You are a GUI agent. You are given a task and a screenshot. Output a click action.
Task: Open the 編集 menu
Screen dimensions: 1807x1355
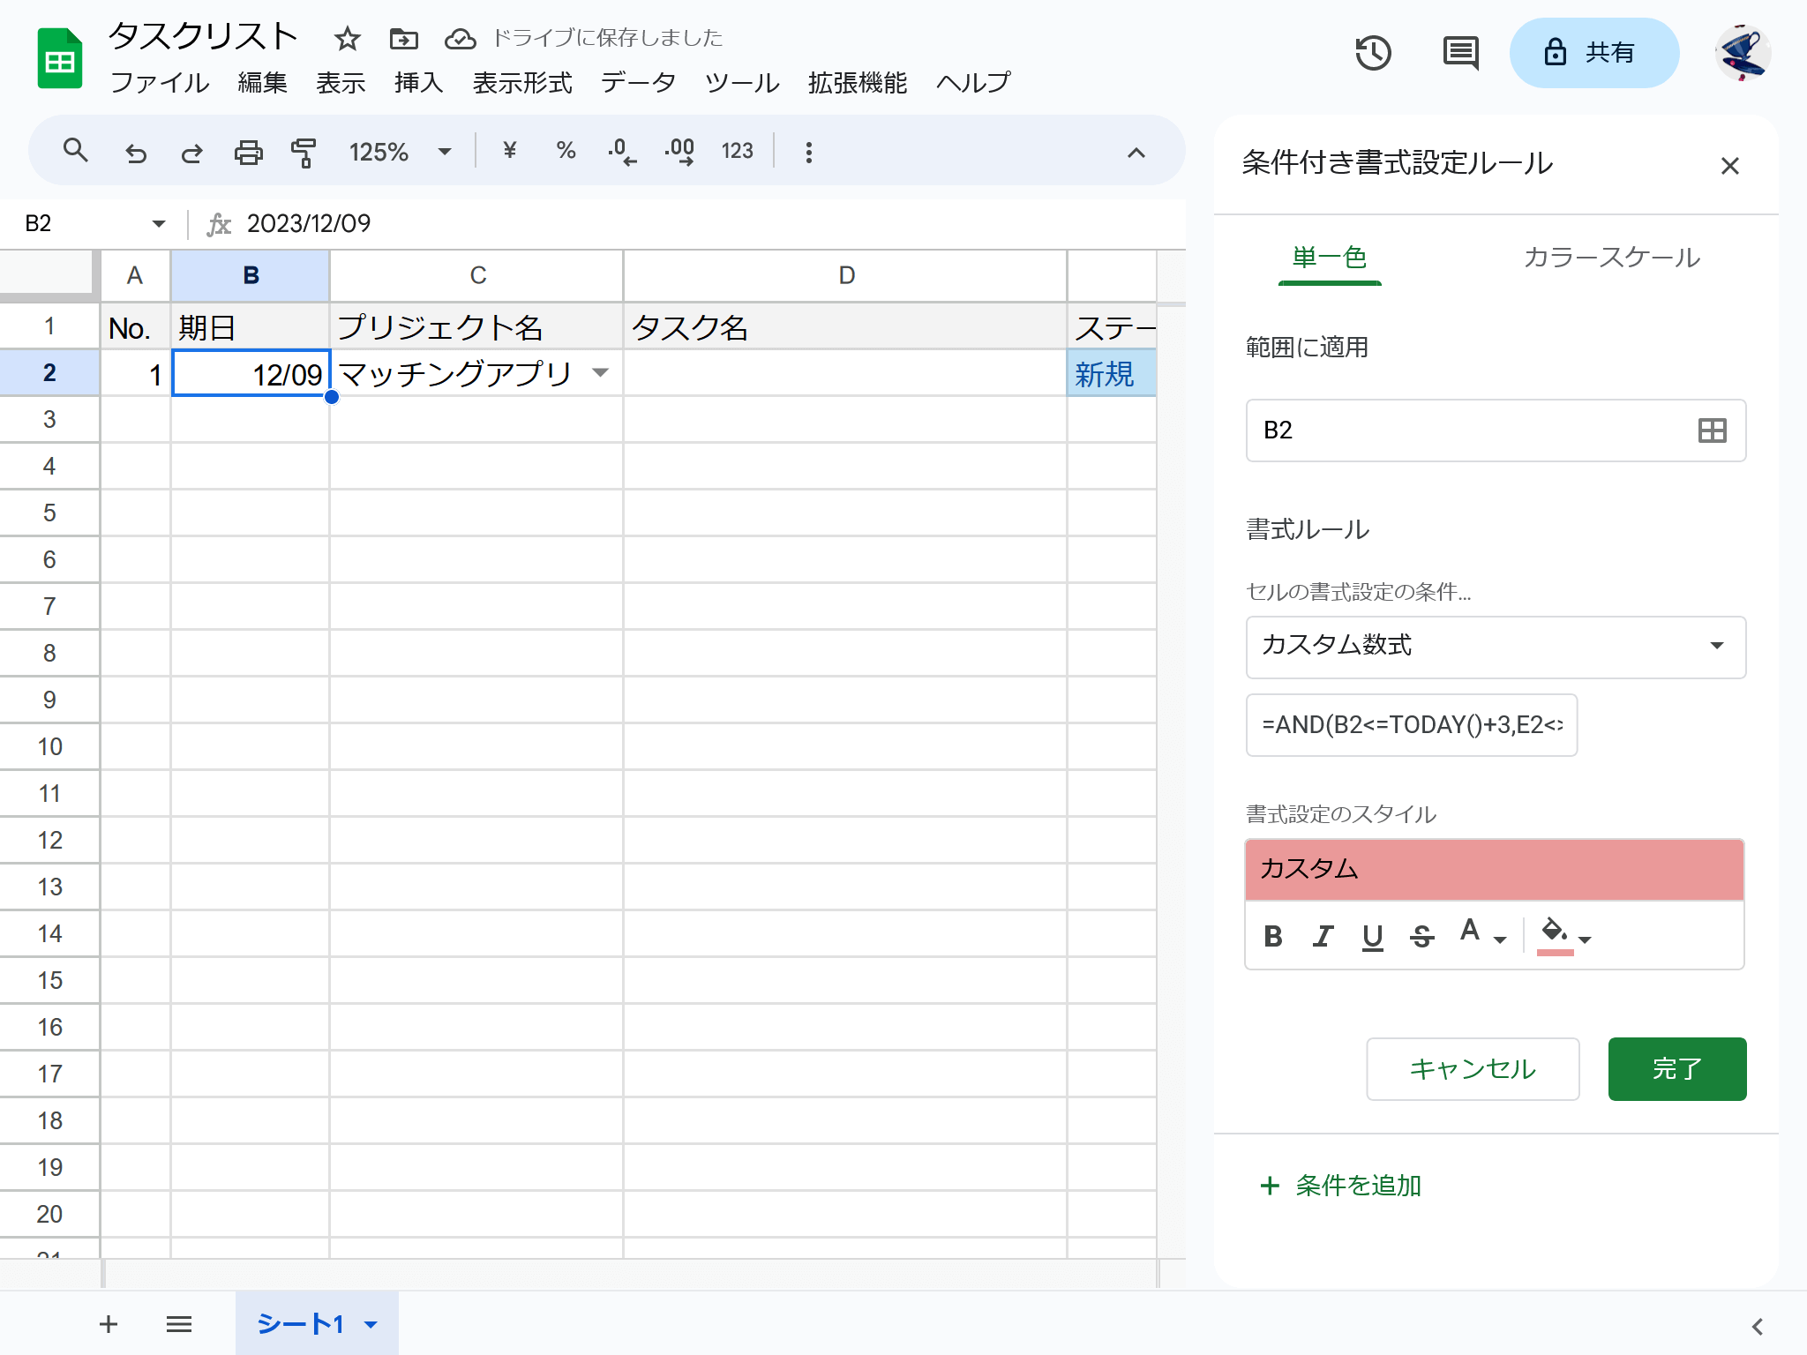point(262,83)
